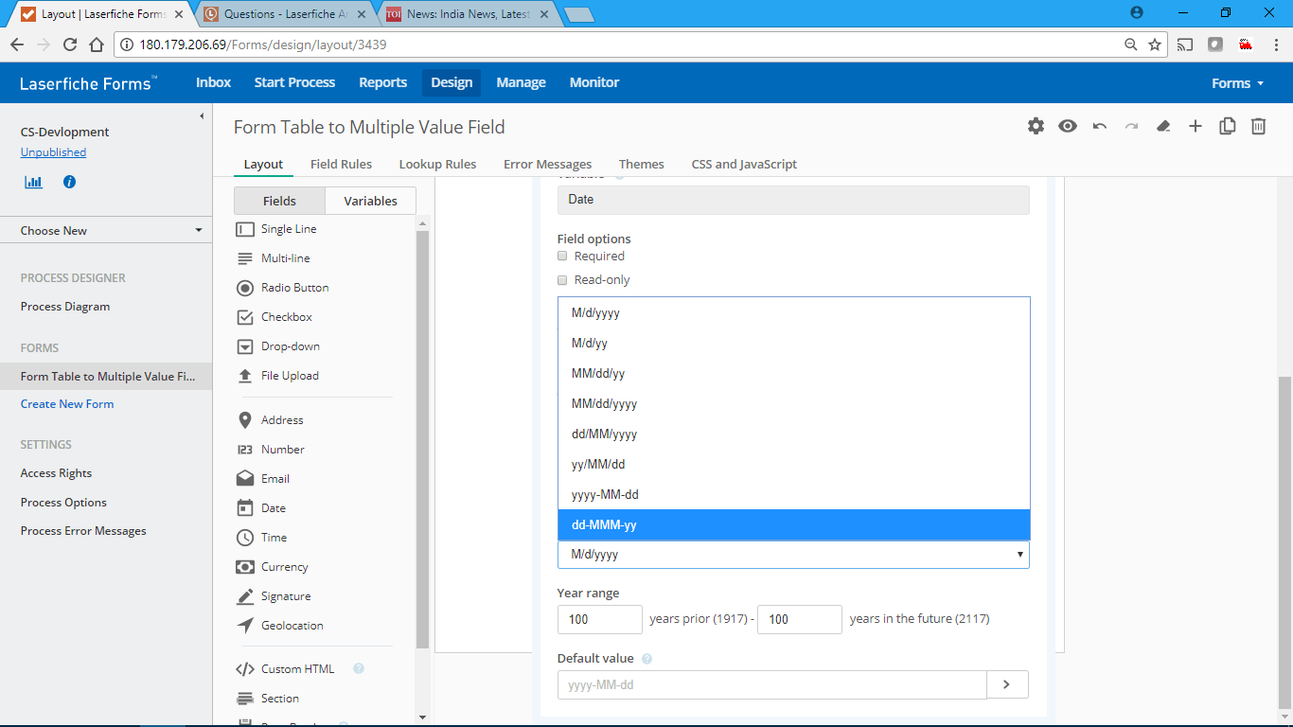1293x727 pixels.
Task: Add new item with plus icon
Action: tap(1196, 126)
